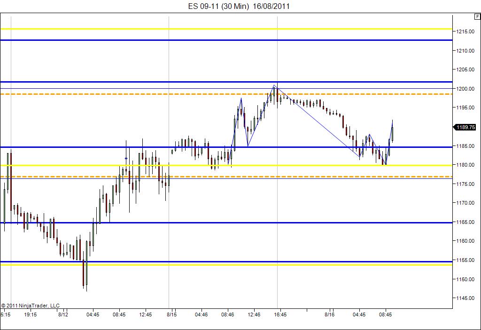The image size is (481, 330).
Task: Click the 1160.00 price axis label
Action: 465,241
